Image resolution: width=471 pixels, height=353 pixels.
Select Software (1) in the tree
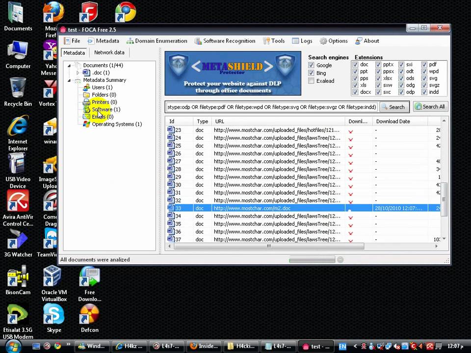pos(106,109)
